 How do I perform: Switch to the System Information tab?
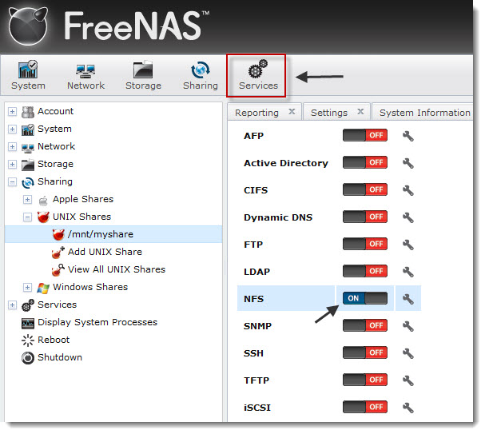[x=425, y=113]
